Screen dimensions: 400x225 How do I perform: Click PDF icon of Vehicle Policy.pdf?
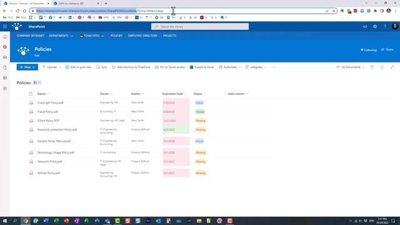click(31, 173)
